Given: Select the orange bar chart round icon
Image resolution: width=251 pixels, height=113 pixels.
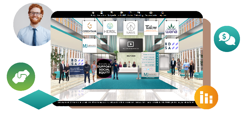Looking at the screenshot, I should coord(206,97).
